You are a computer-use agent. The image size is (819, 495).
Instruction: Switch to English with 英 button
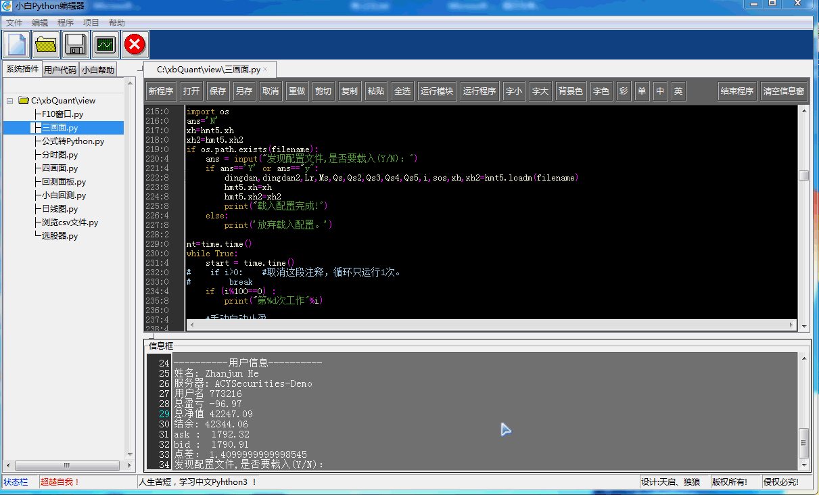pyautogui.click(x=678, y=91)
